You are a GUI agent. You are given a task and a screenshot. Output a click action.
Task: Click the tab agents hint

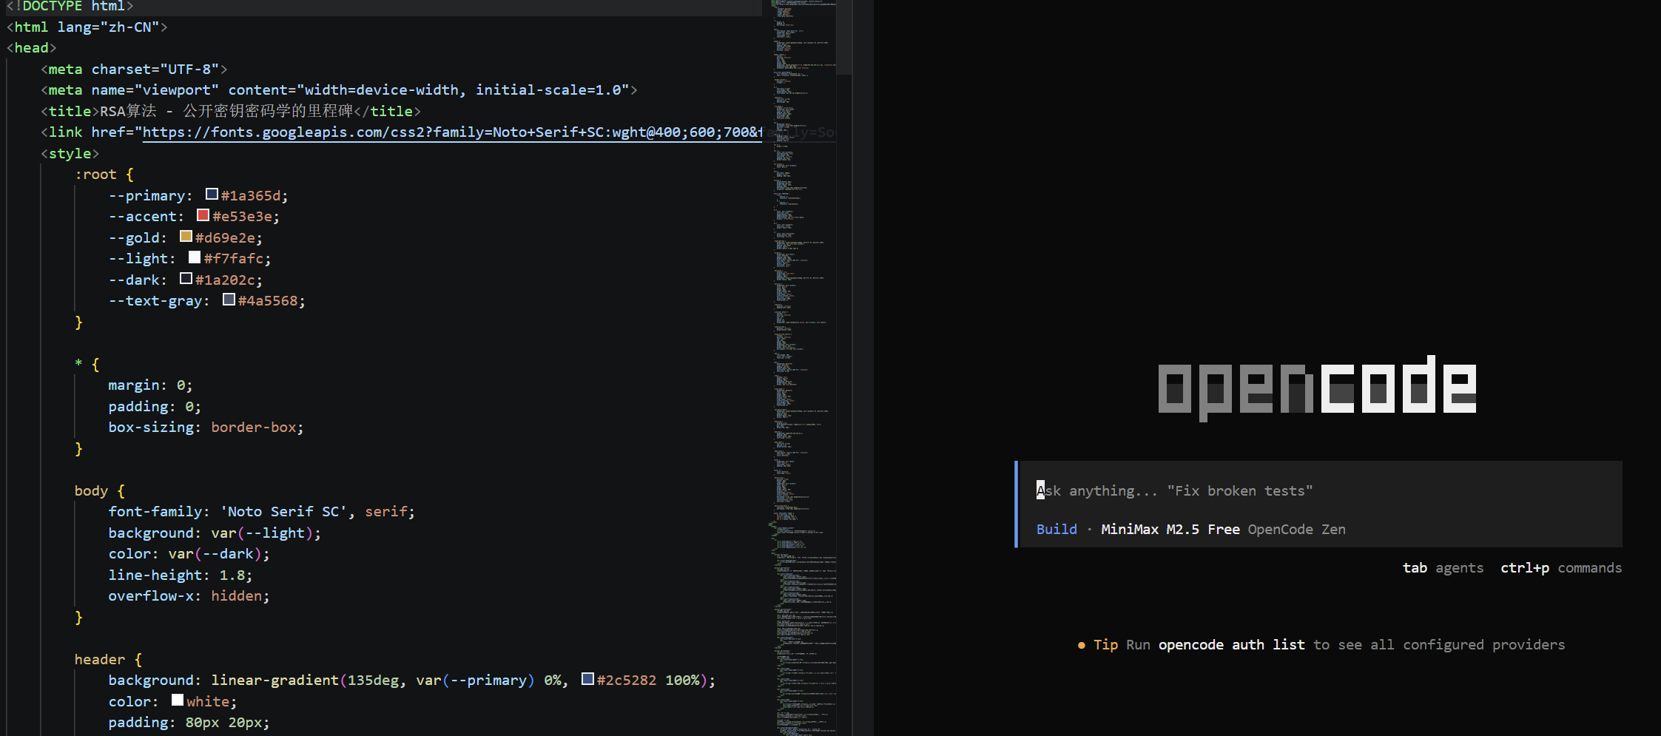click(1443, 567)
